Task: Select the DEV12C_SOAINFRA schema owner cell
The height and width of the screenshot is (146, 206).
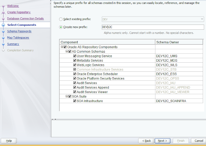Action: click(179, 101)
